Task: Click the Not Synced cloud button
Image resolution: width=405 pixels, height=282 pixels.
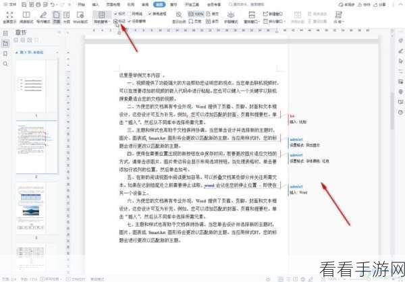Action: 347,5
